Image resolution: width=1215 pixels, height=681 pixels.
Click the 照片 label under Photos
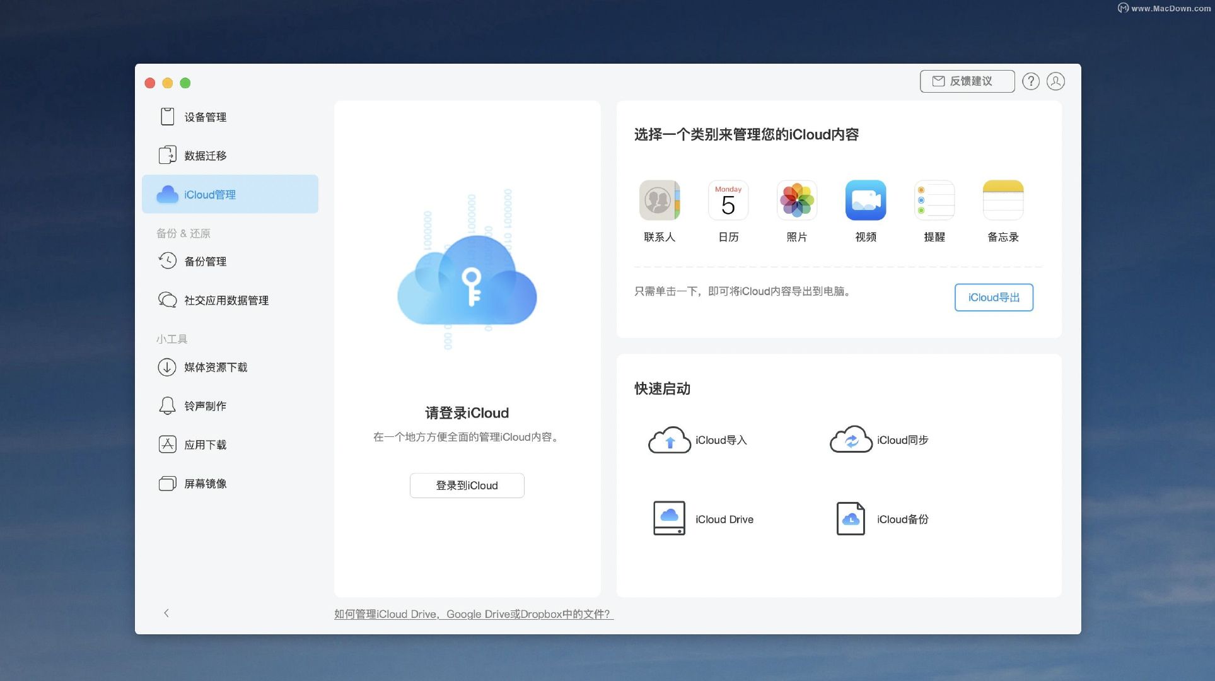tap(797, 237)
